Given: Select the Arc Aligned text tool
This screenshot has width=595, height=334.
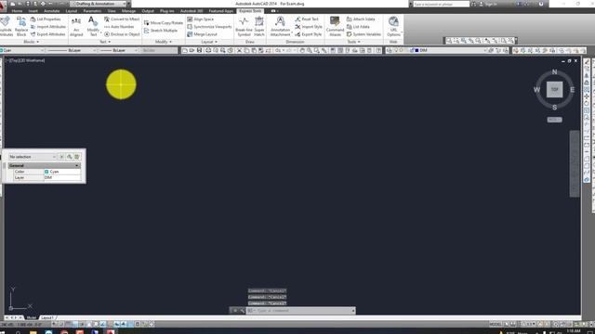Looking at the screenshot, I should click(x=76, y=26).
